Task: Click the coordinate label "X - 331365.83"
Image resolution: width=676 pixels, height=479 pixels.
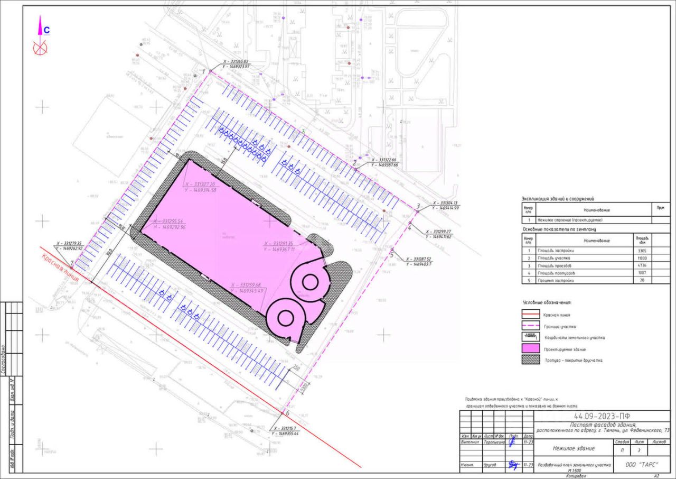Action: (236, 62)
